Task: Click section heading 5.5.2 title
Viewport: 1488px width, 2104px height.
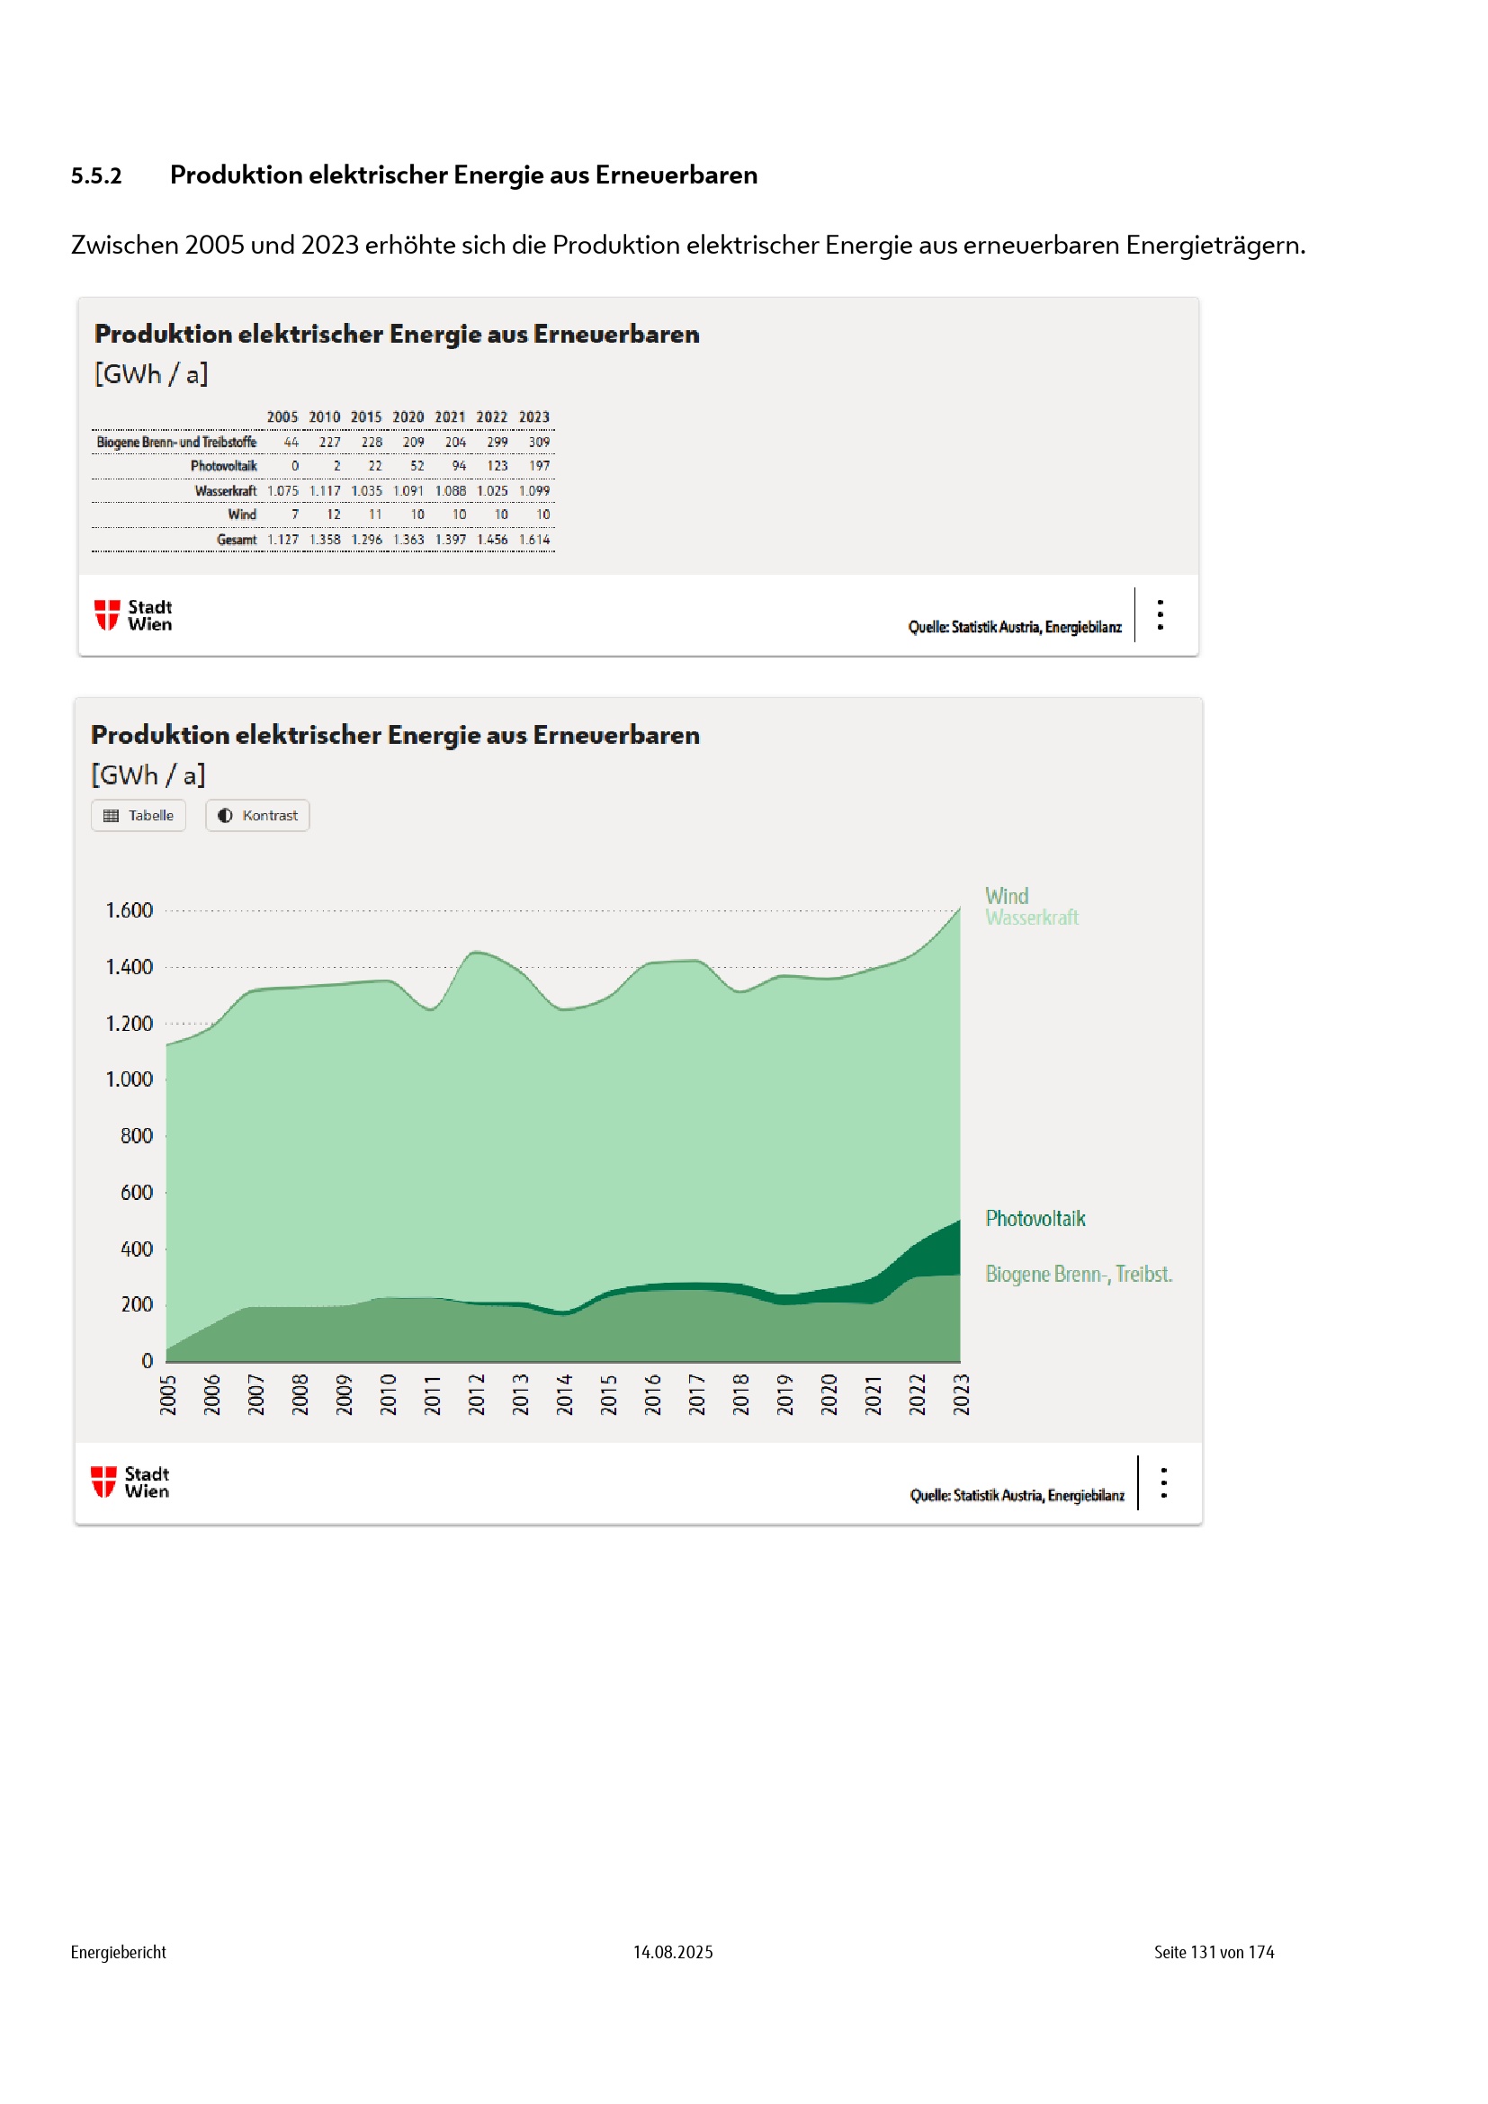Action: pos(463,175)
